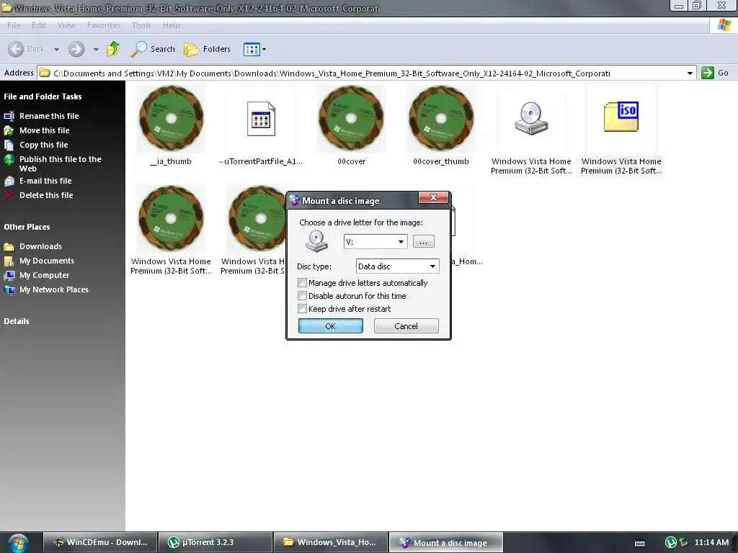Click the browse '...' button in dialog
738x553 pixels.
point(423,242)
